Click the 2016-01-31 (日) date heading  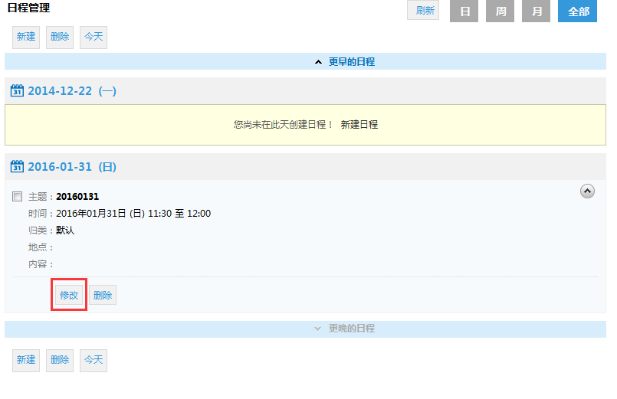click(x=72, y=167)
